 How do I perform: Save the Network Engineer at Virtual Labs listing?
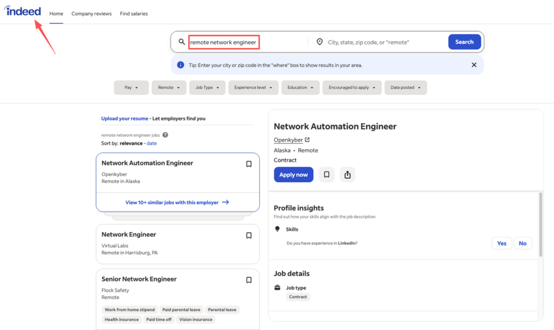[x=249, y=235]
